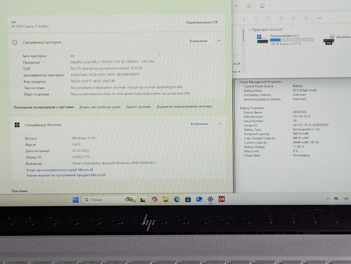Click the disk C: usage bar
Screen dimensions: 351x264
(x=291, y=40)
